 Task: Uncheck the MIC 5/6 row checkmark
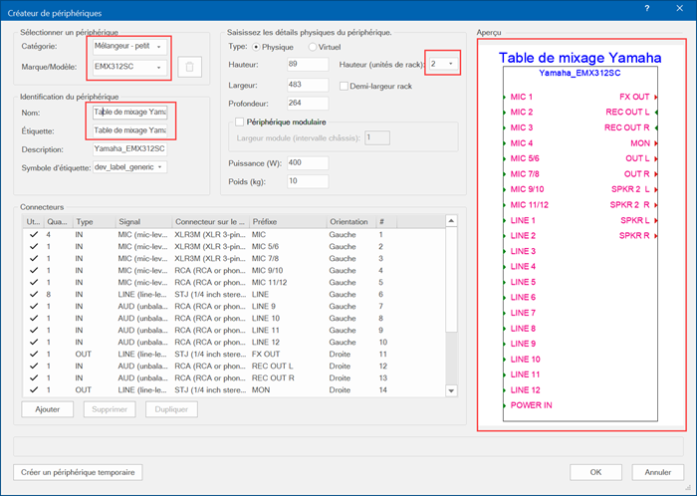click(34, 246)
